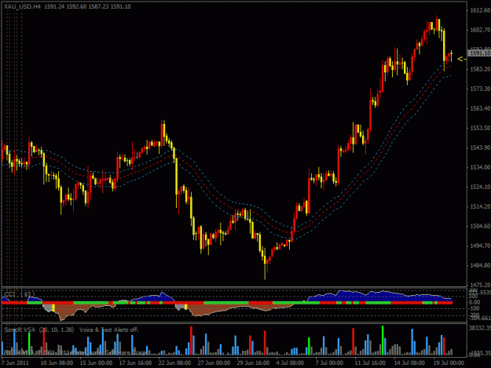491x368 pixels.
Task: Click the 19 Jul 00:00 time label
Action: tap(449, 363)
